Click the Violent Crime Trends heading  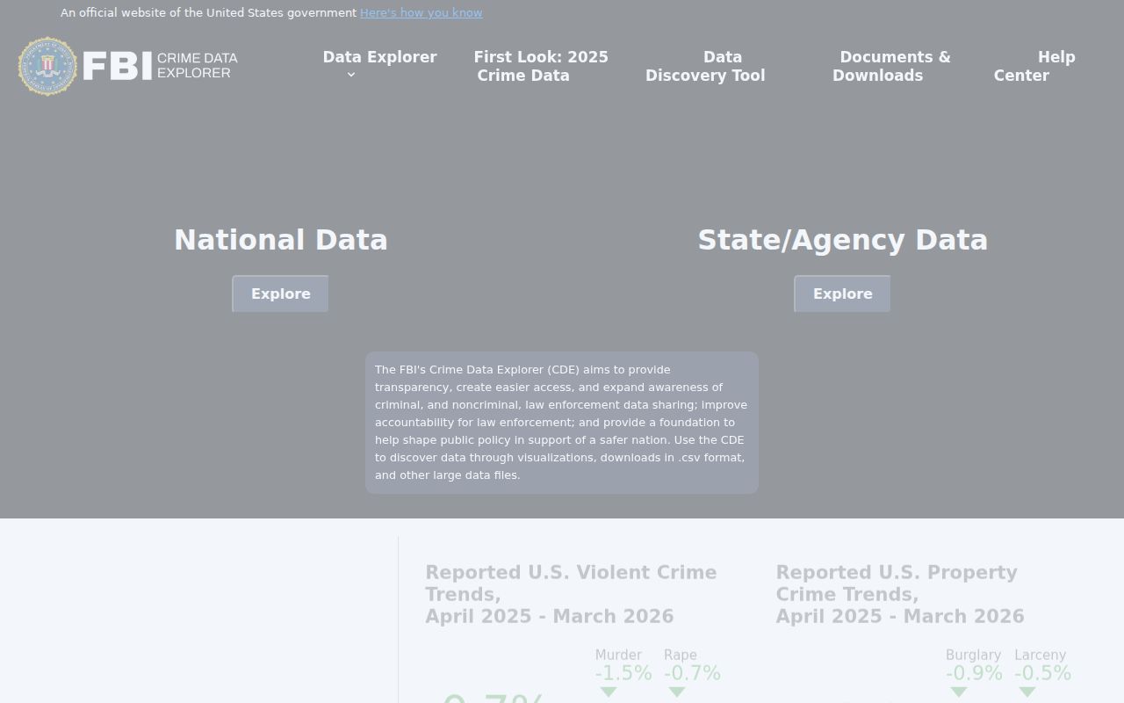[x=571, y=594]
